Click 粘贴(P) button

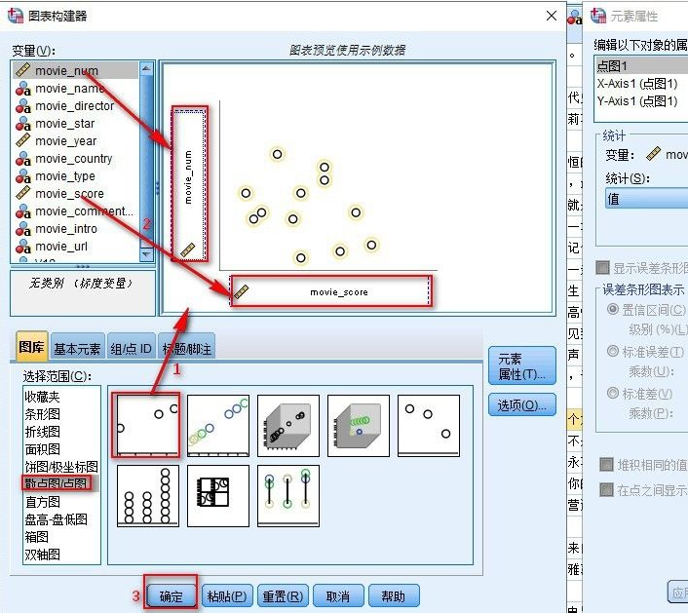coord(227,595)
